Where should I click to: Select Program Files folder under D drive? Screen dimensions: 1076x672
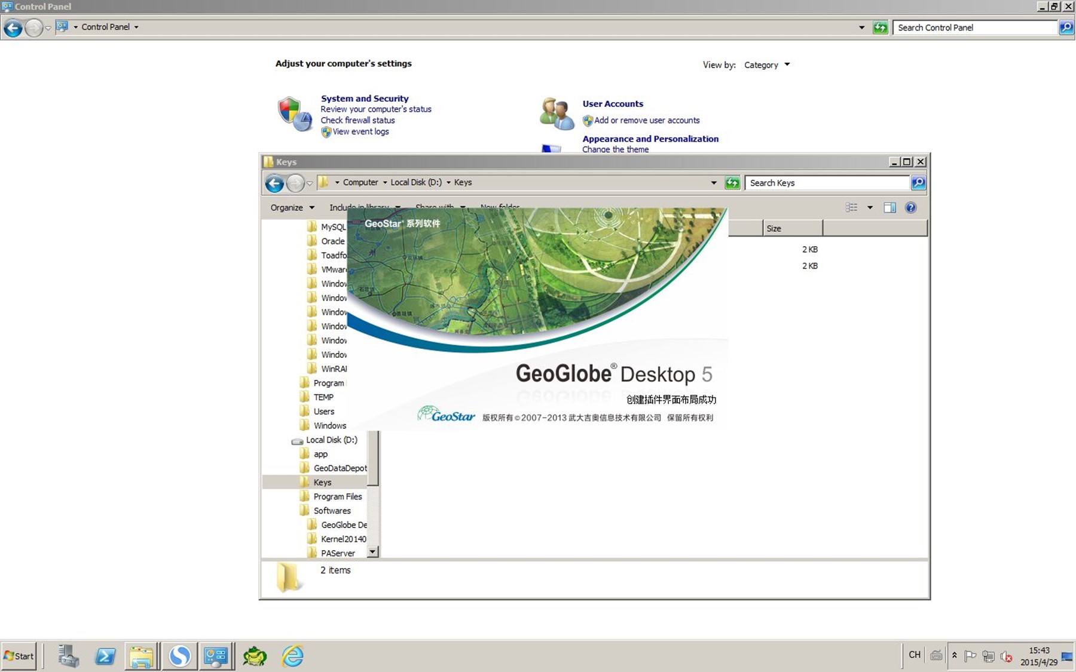337,496
